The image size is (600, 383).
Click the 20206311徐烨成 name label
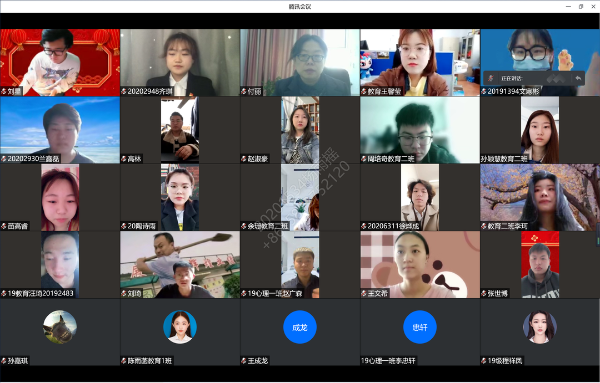coord(393,226)
